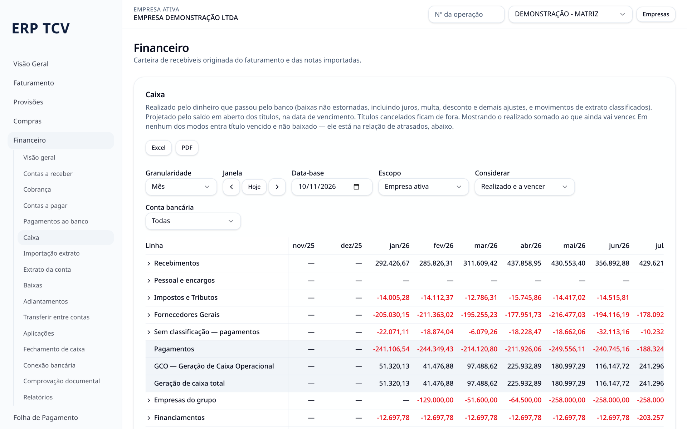
Task: Expand the Impostos e Tributos row
Action: pyautogui.click(x=149, y=298)
